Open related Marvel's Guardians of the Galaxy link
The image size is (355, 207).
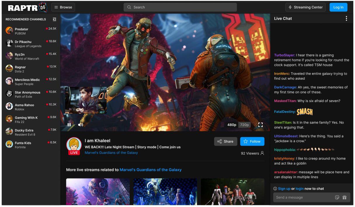[x=151, y=170]
